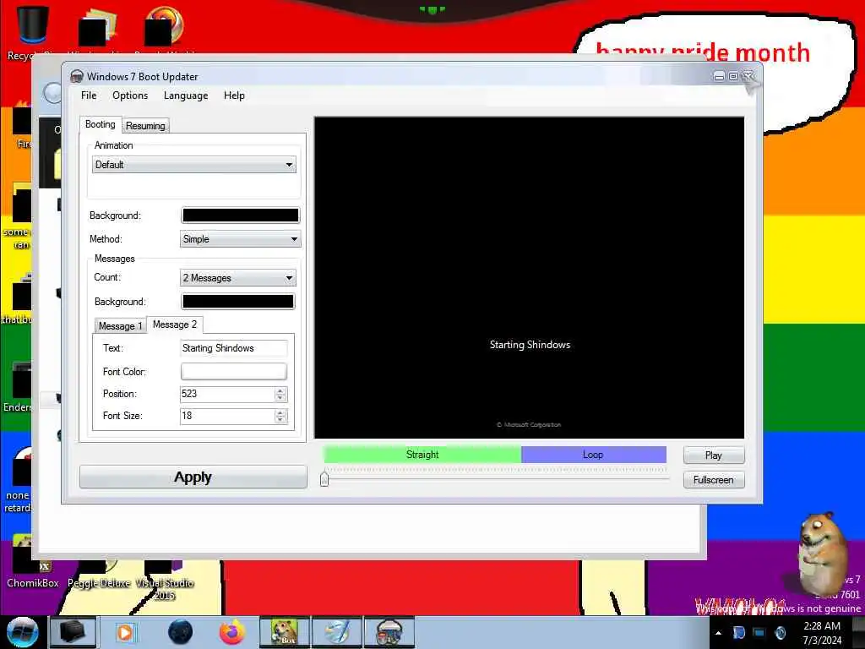This screenshot has width=865, height=649.
Task: Click the round tray icon beside the clock
Action: [780, 632]
